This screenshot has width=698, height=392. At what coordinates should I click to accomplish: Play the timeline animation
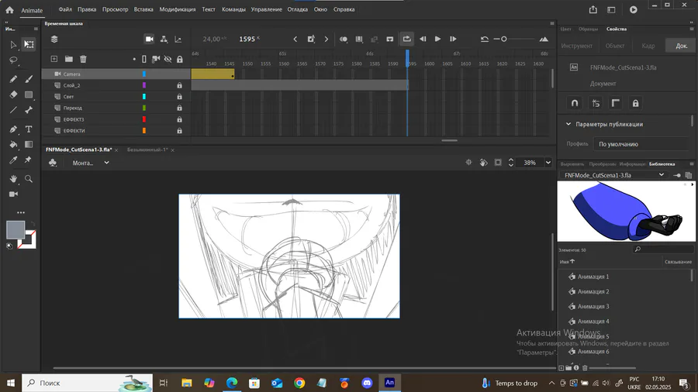[x=437, y=39]
